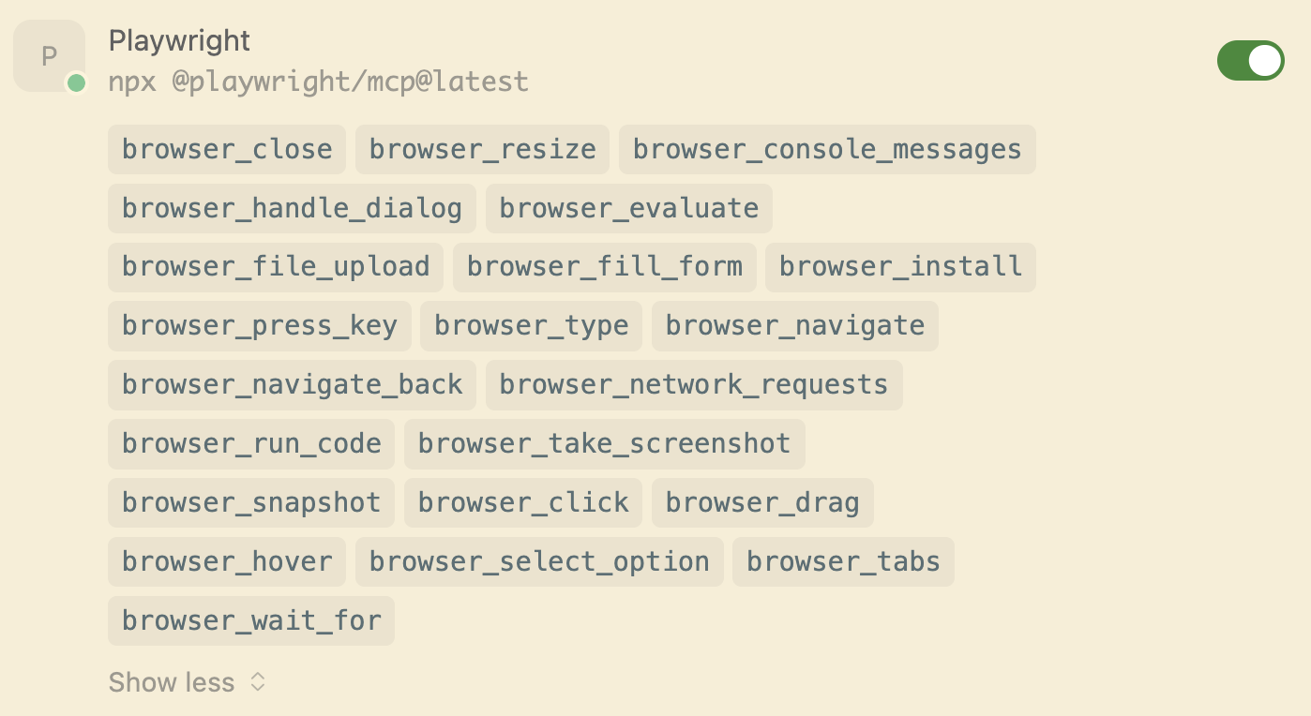Select the browser_navigate tool tag
This screenshot has height=716, width=1311.
click(794, 326)
